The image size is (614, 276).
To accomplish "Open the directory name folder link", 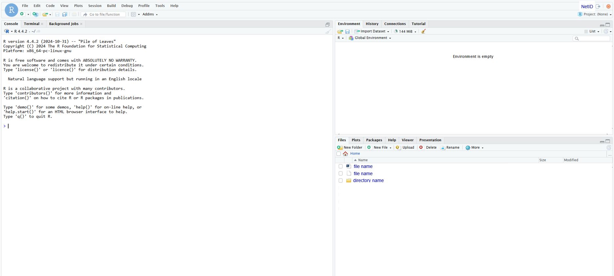I will 368,180.
